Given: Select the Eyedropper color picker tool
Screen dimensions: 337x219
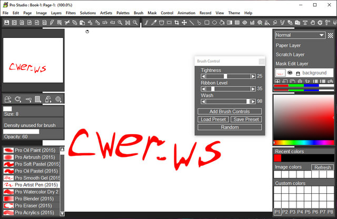Looking at the screenshot, I should pos(154,23).
